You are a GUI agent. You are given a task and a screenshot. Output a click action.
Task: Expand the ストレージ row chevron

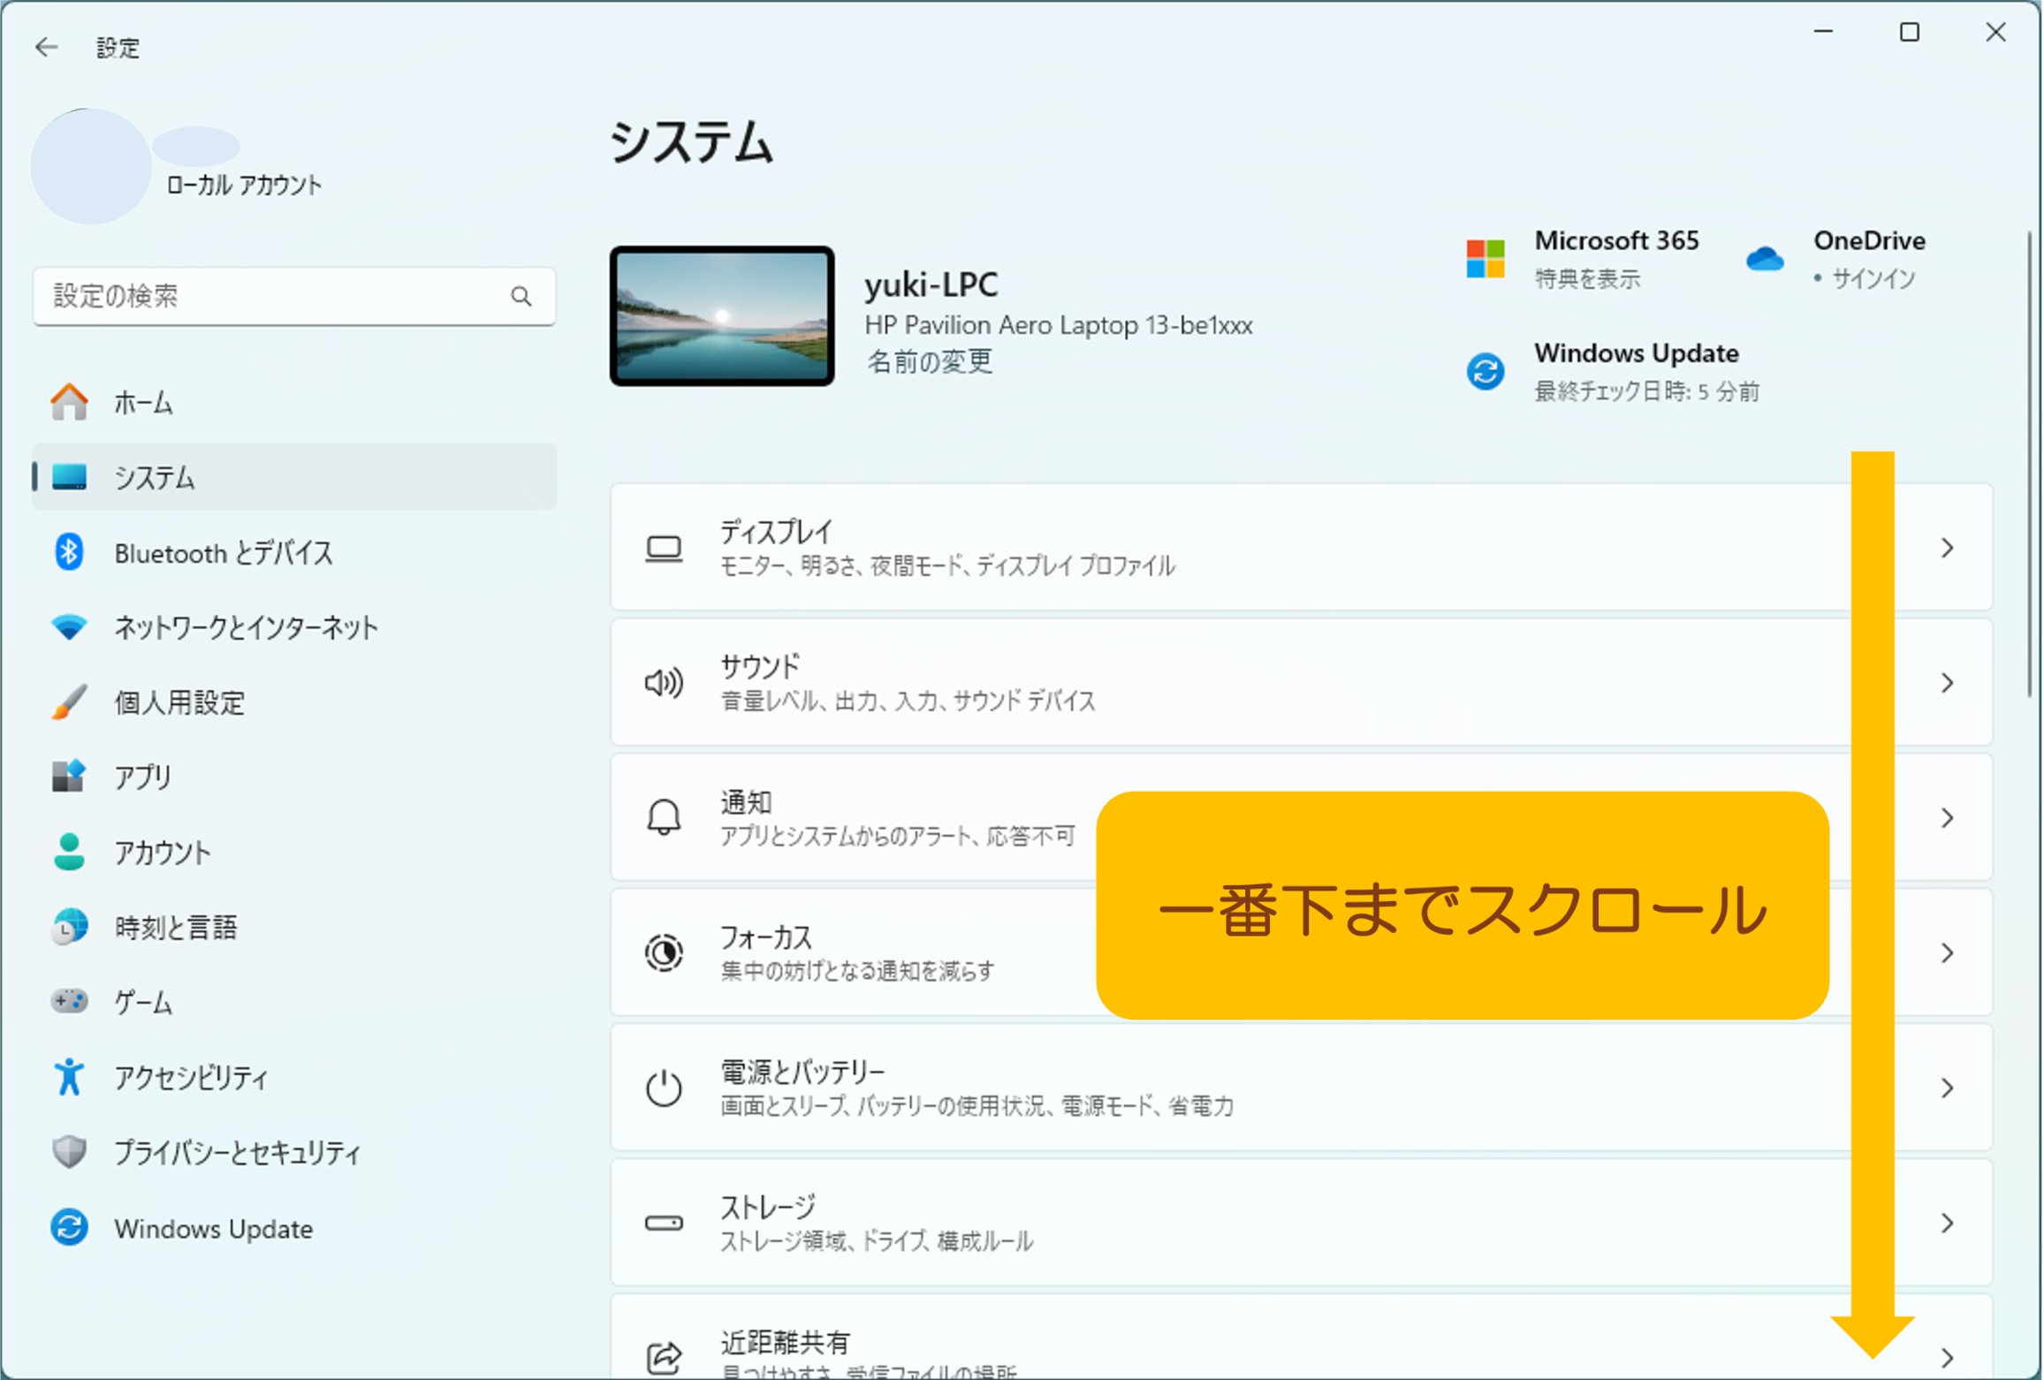[1947, 1224]
